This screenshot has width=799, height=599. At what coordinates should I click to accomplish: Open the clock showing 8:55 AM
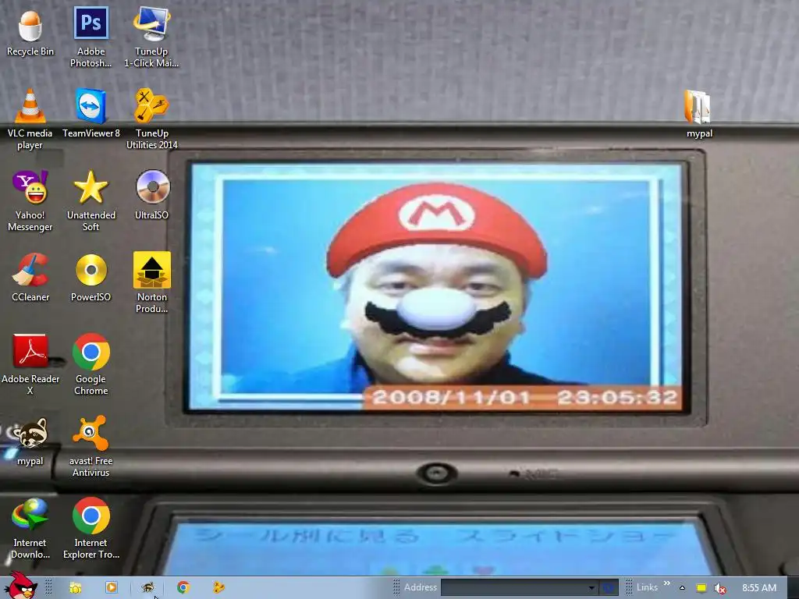coord(758,588)
